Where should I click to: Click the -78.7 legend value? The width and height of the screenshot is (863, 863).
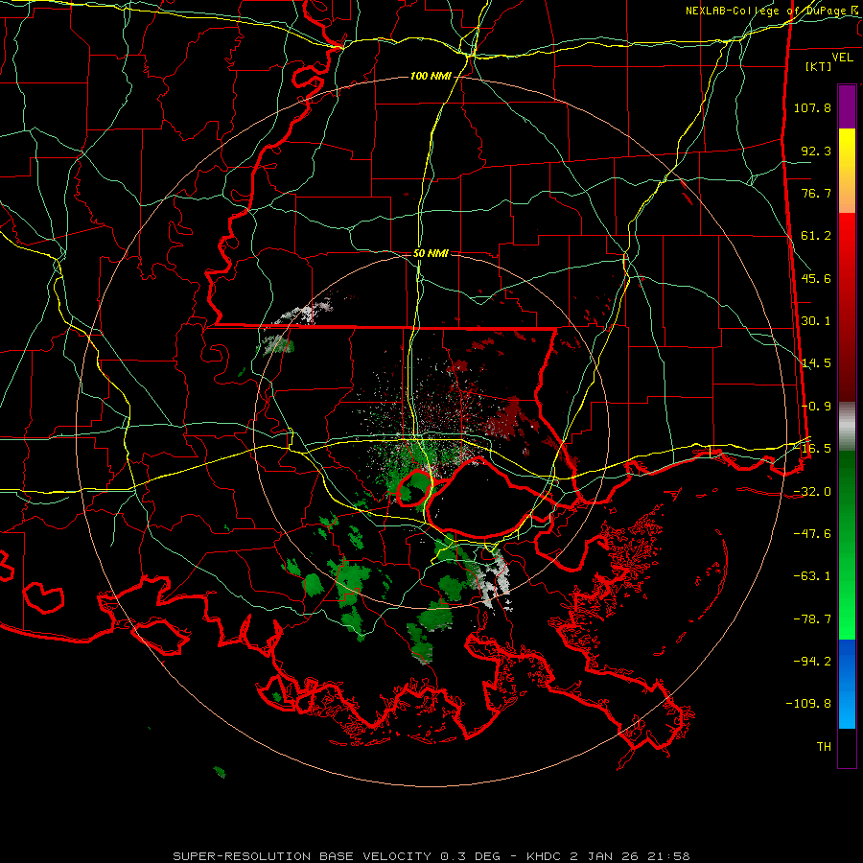(812, 619)
